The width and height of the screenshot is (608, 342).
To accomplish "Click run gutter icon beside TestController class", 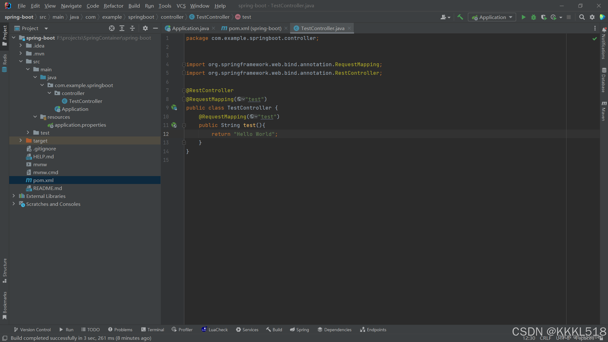I will point(174,108).
